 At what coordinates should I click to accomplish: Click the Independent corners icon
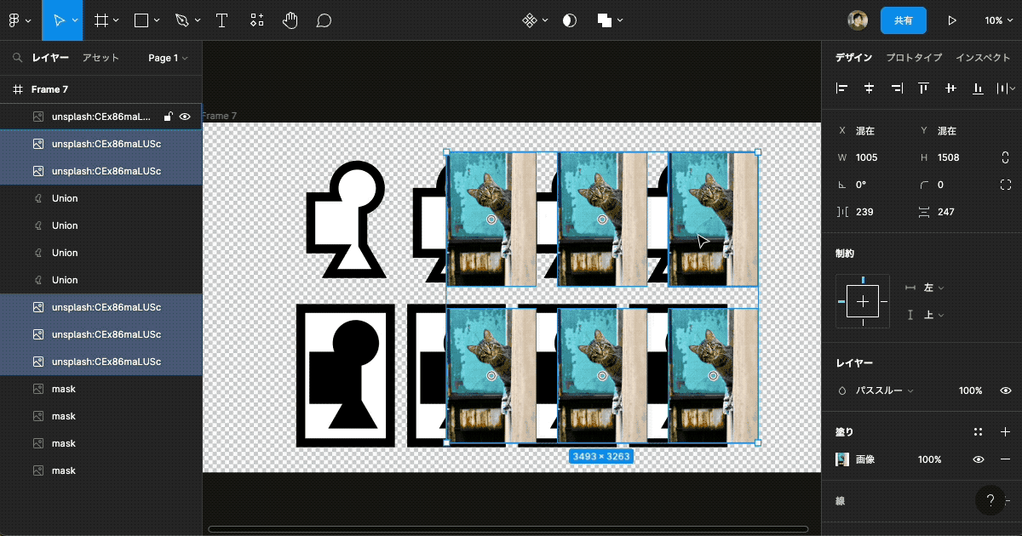coord(1006,185)
